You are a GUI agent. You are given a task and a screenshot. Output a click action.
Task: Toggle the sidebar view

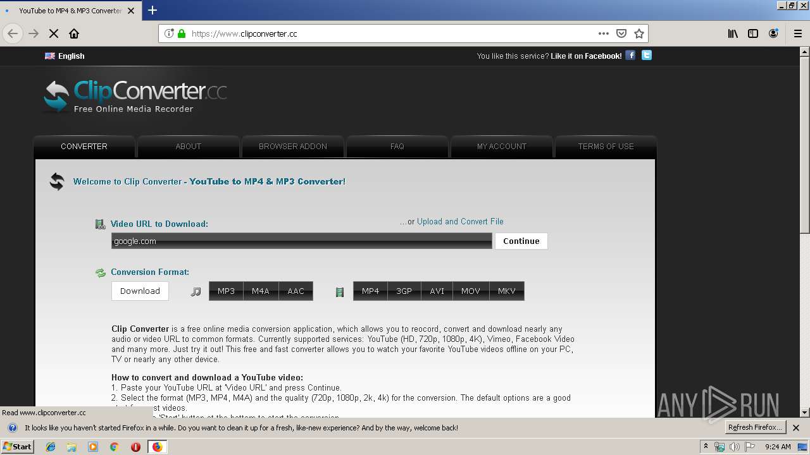[x=753, y=33]
